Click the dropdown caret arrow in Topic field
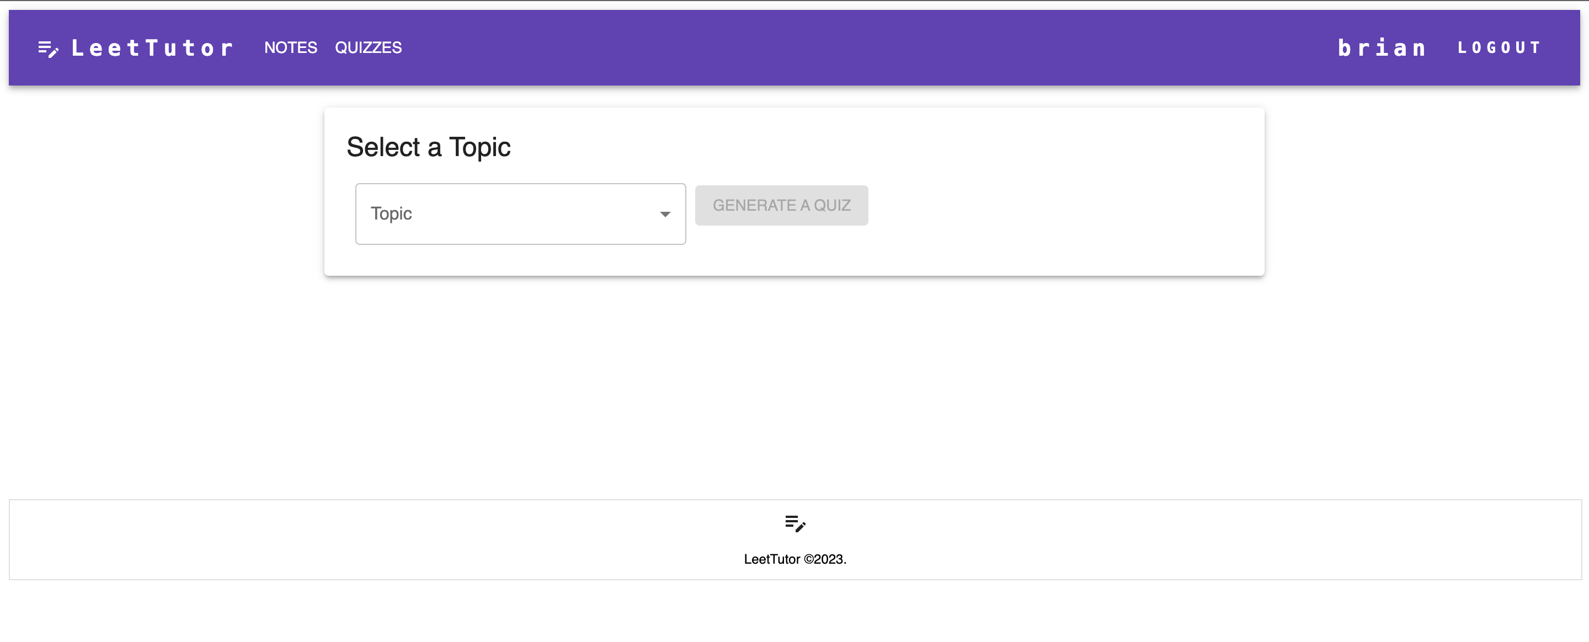The height and width of the screenshot is (642, 1589). 664,214
